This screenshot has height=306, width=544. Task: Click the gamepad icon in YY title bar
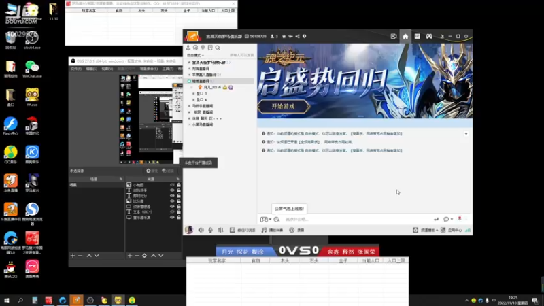[429, 37]
